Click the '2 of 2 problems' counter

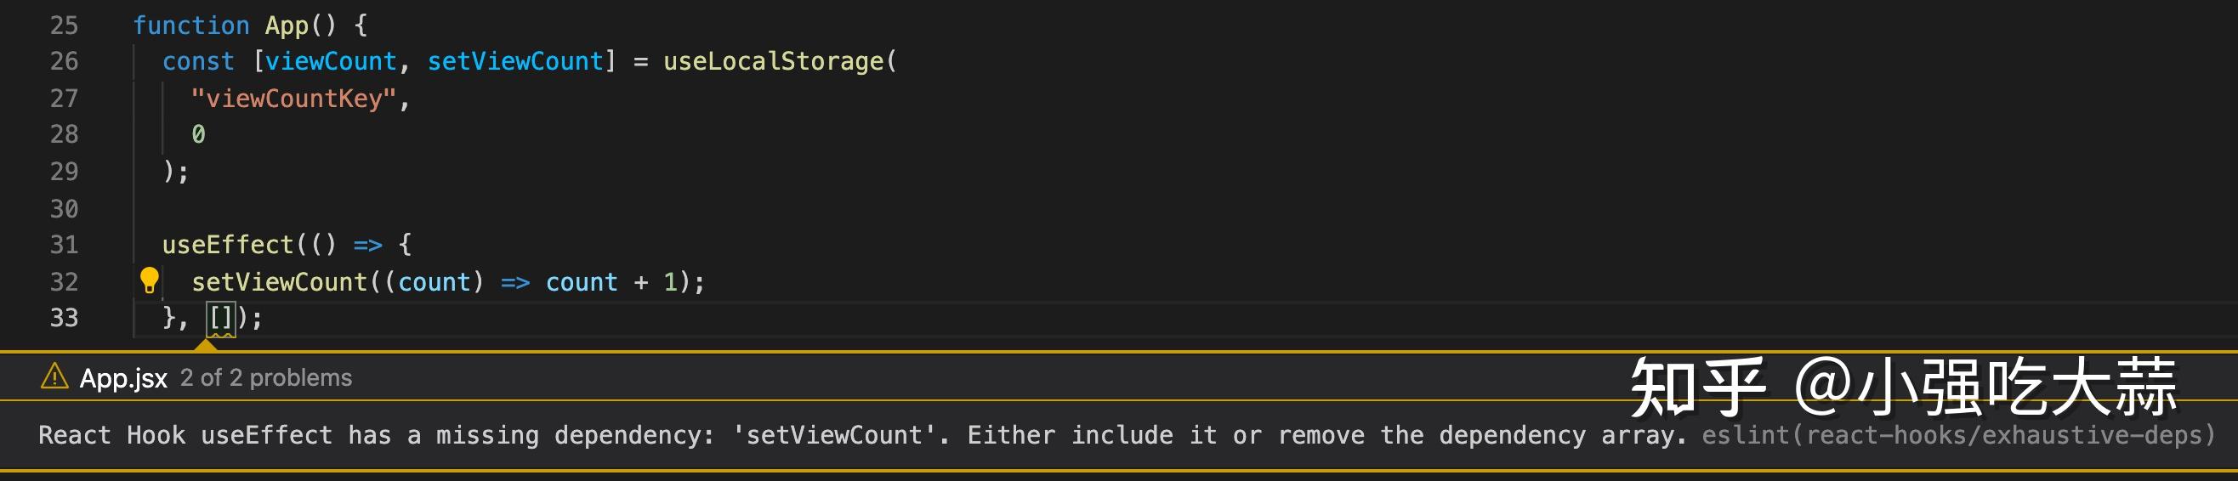(x=266, y=377)
